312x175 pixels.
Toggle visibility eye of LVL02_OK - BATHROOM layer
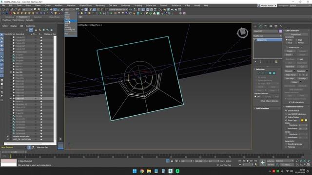coord(8,140)
